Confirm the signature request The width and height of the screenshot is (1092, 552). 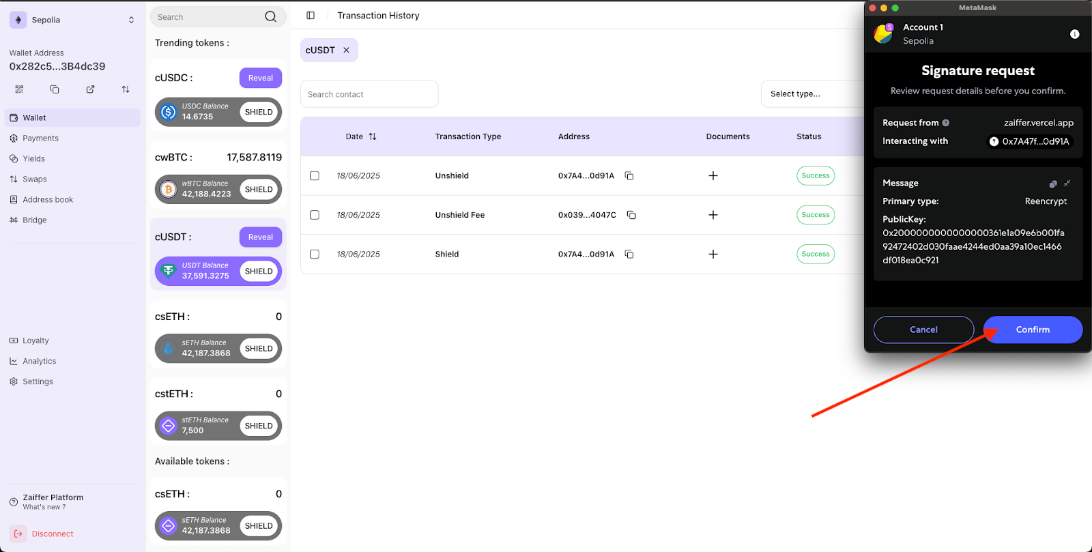[x=1033, y=330]
